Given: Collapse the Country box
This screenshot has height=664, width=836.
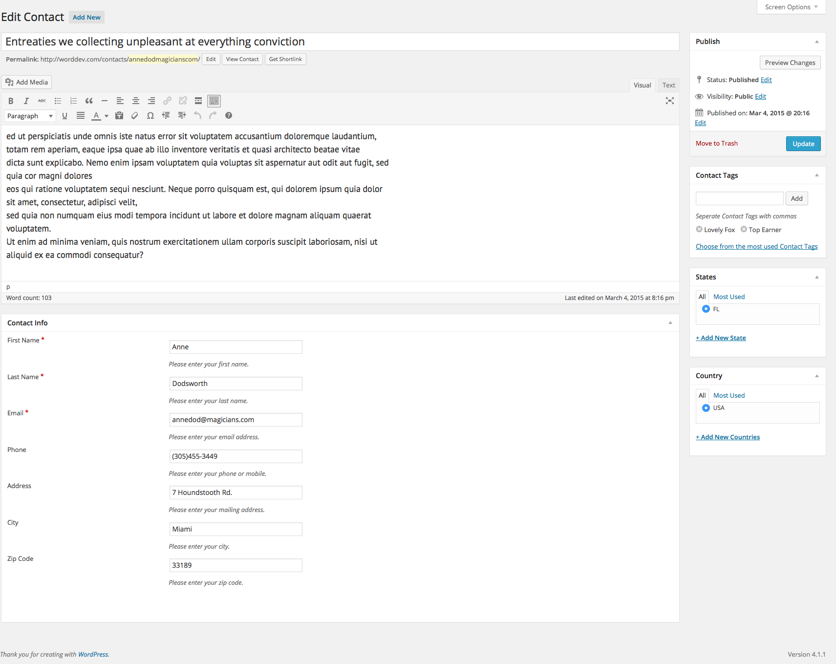Looking at the screenshot, I should (x=816, y=376).
